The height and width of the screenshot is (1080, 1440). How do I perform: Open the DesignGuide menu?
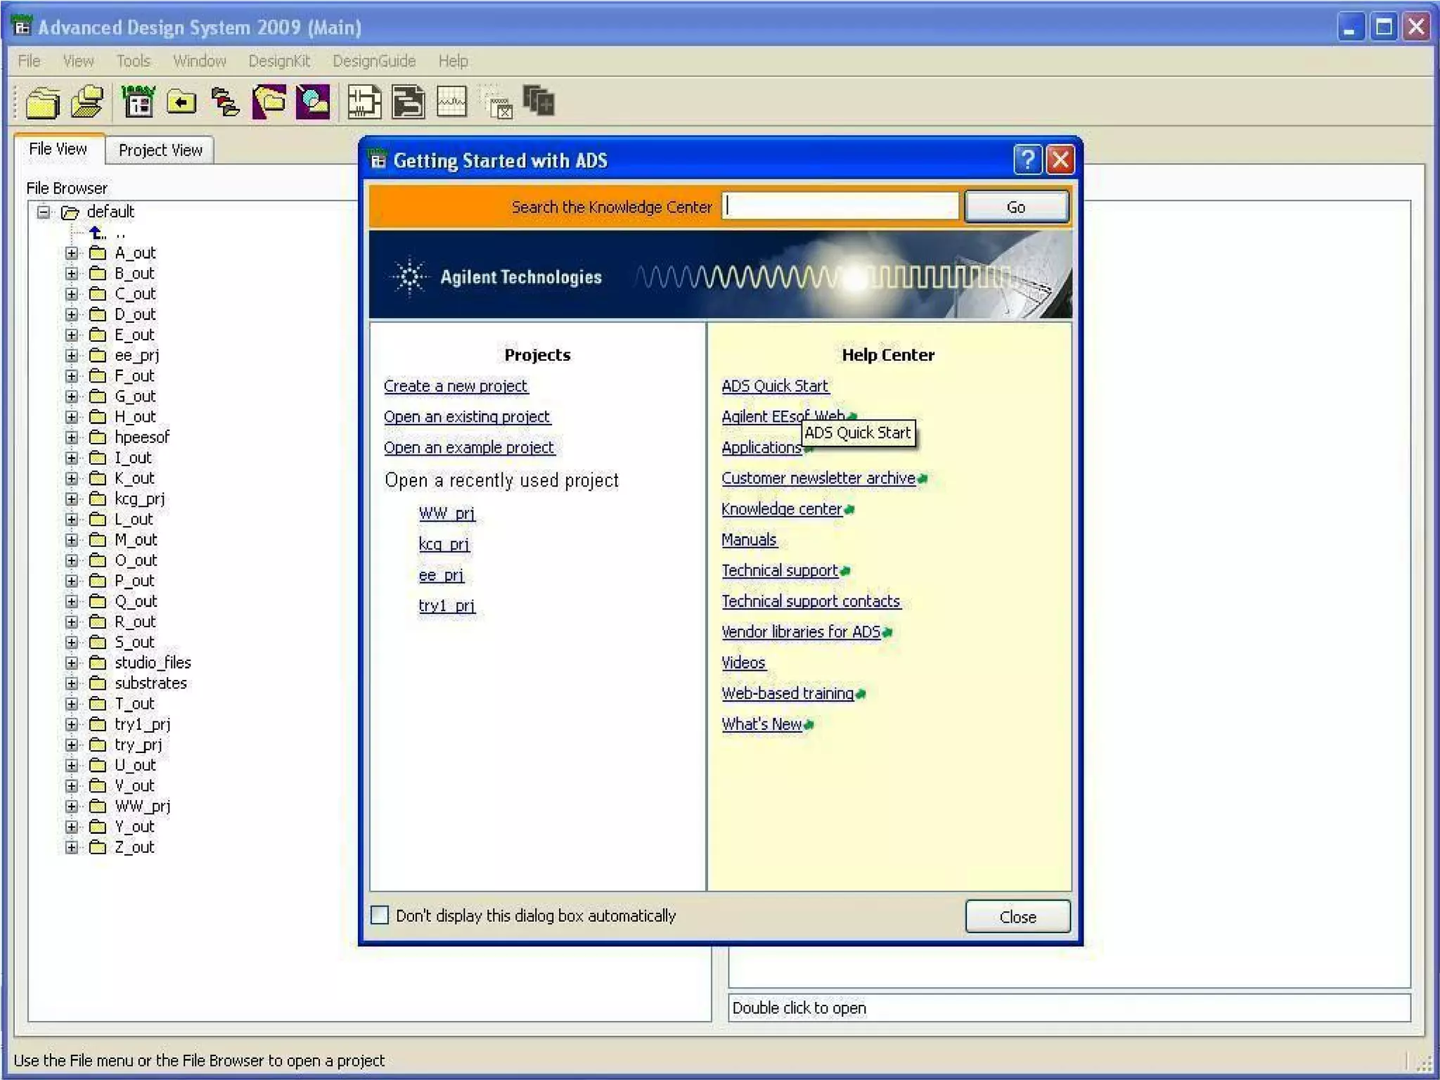[373, 61]
